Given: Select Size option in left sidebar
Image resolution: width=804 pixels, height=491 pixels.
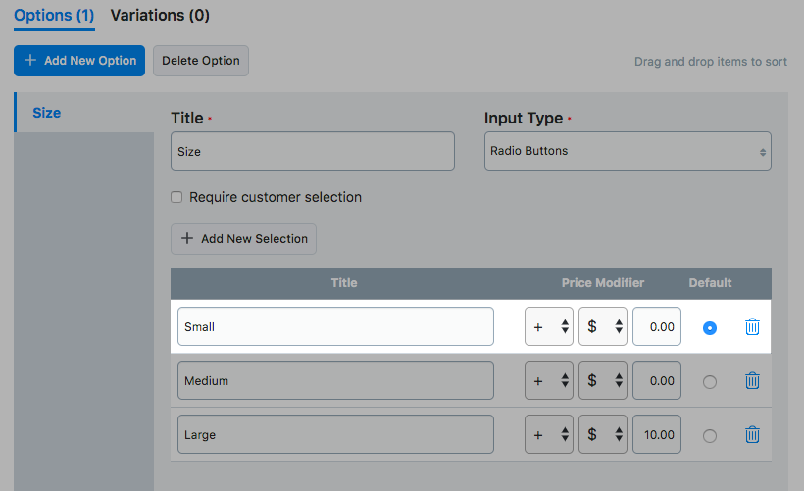Looking at the screenshot, I should tap(47, 113).
